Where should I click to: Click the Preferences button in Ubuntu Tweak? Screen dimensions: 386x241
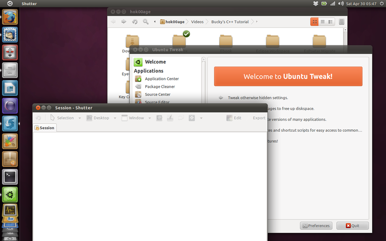click(x=316, y=226)
